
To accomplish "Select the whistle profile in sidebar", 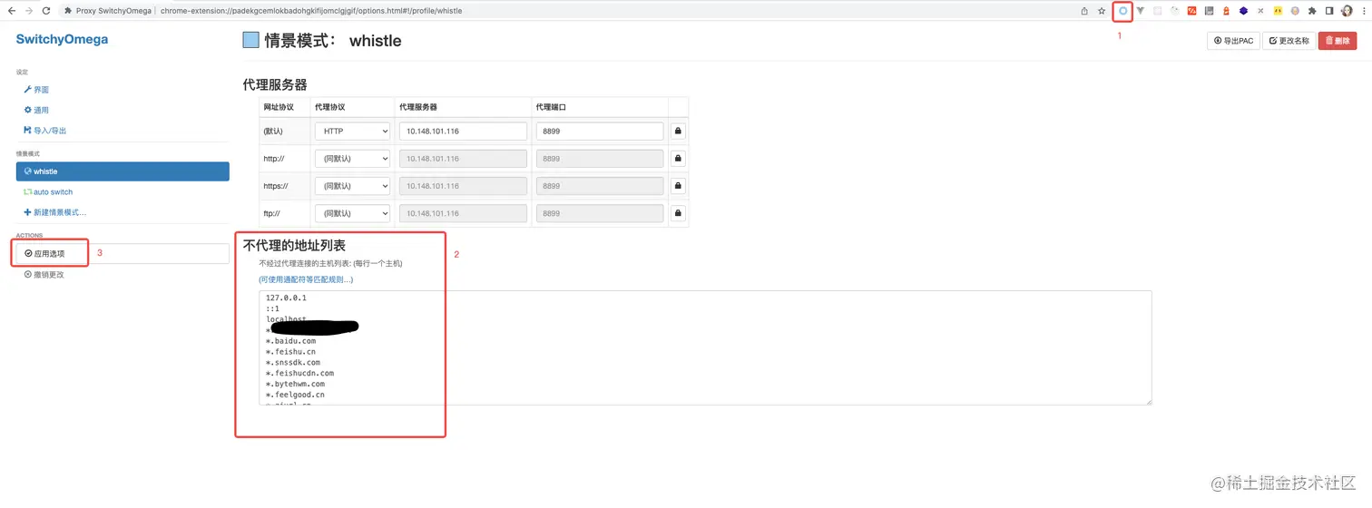I will click(x=122, y=171).
